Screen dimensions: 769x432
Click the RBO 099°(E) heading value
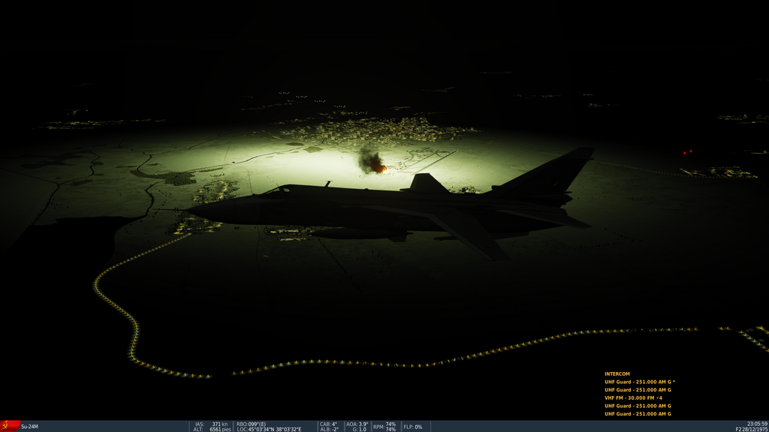[251, 424]
